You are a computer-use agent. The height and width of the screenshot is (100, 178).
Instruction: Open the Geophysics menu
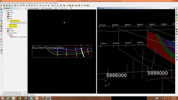point(23,3)
